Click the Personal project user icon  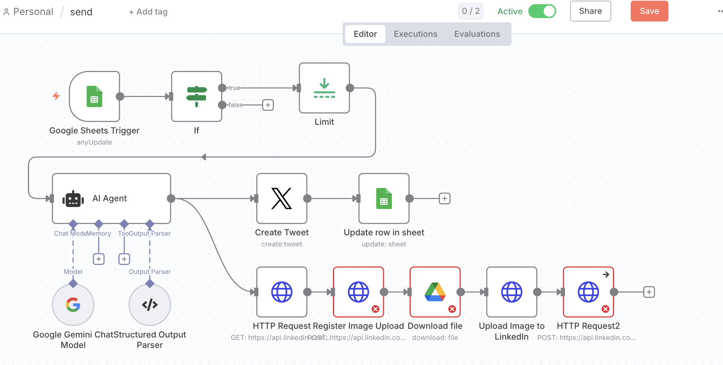[x=6, y=12]
